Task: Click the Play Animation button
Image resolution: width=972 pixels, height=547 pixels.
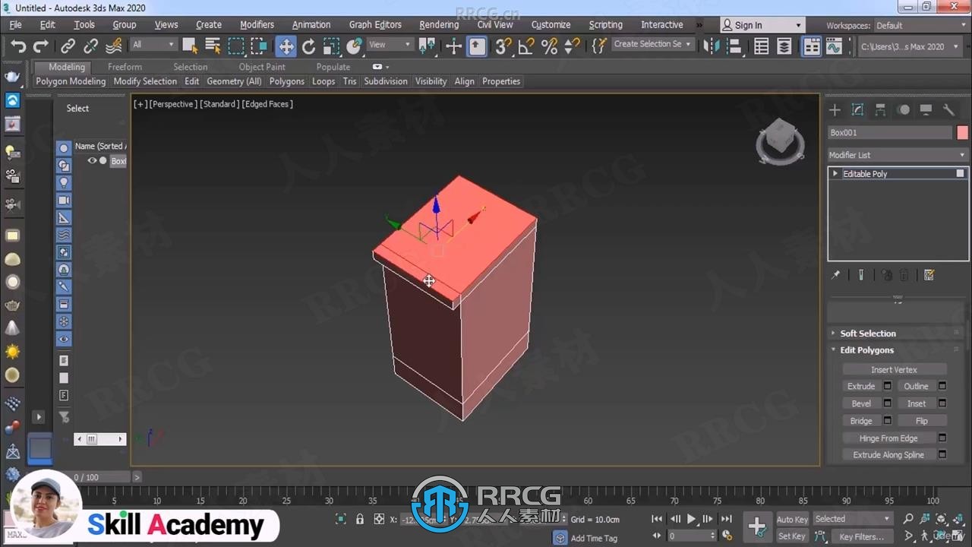Action: tap(691, 519)
